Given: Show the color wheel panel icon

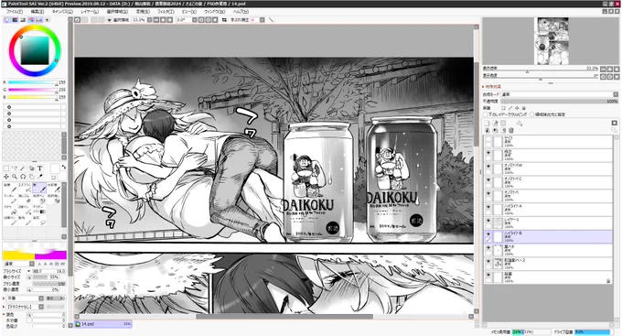Looking at the screenshot, I should click(x=6, y=20).
